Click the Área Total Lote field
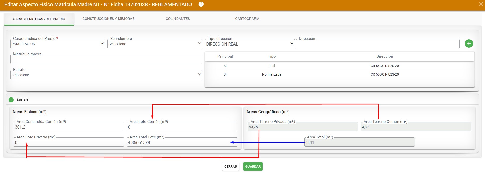The width and height of the screenshot is (485, 173). (x=182, y=142)
